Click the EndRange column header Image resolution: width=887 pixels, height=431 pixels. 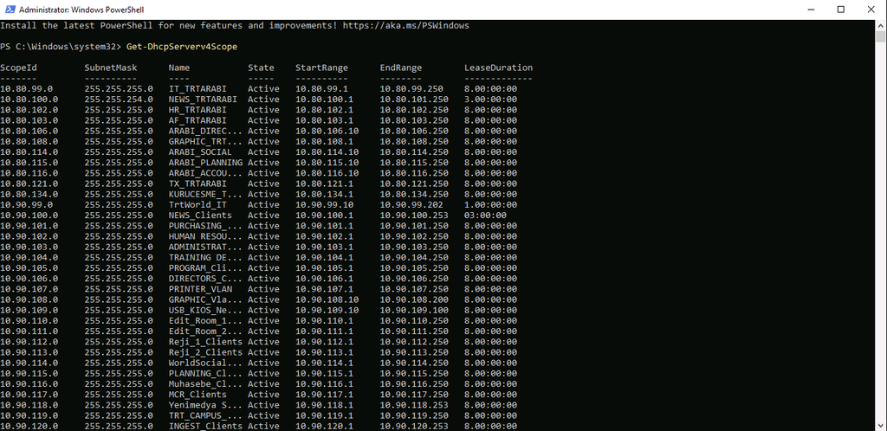coord(401,68)
